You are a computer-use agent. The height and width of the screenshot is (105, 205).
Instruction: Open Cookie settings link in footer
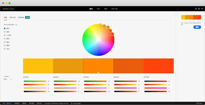pos(77,103)
